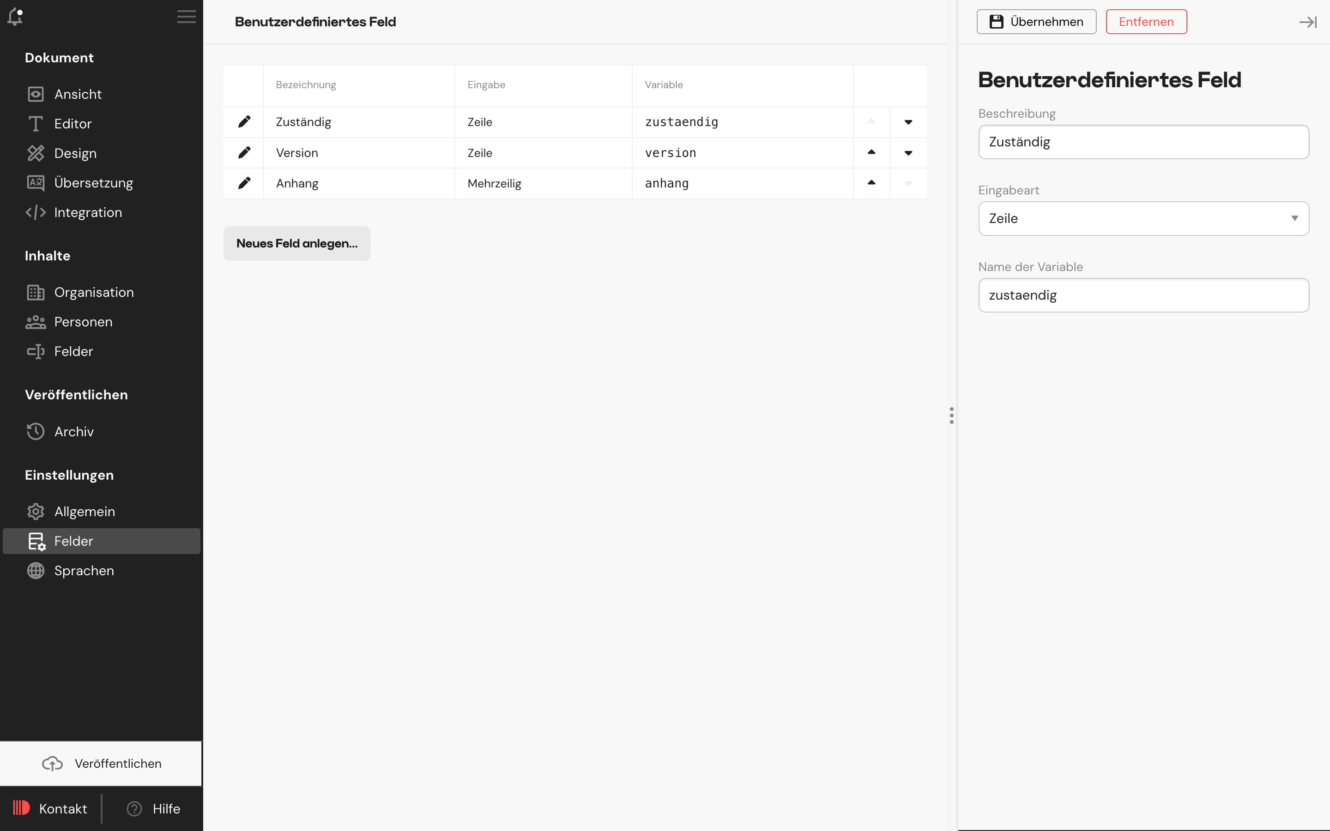Open Integration settings
Viewport: 1330px width, 831px height.
pyautogui.click(x=88, y=212)
